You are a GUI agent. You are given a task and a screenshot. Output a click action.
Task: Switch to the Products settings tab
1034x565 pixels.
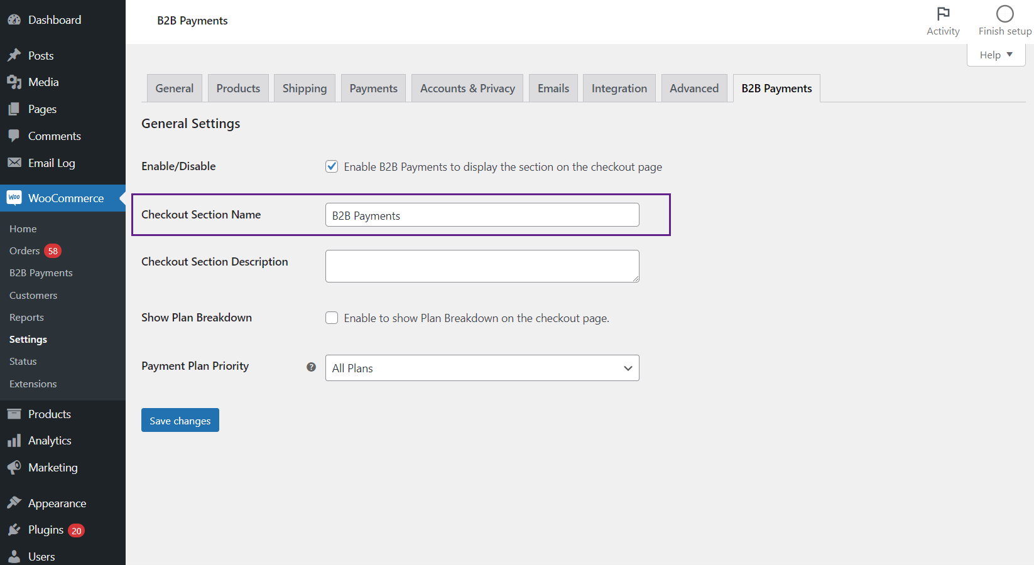click(238, 89)
